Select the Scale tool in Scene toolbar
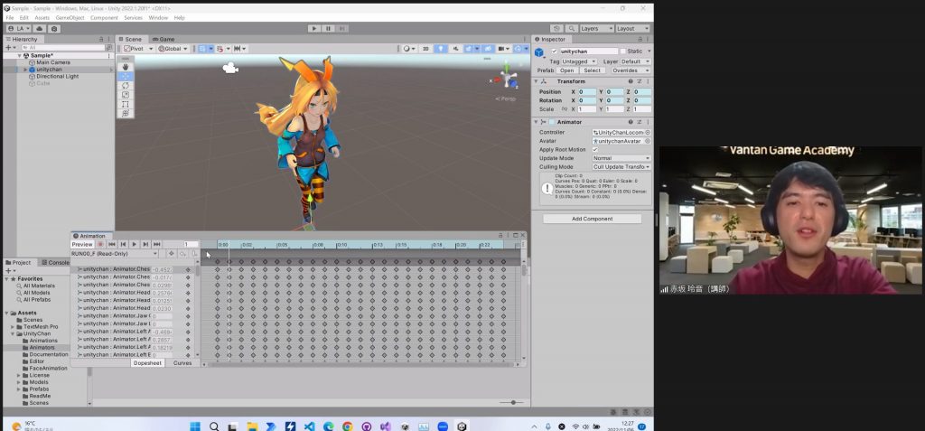Image resolution: width=925 pixels, height=431 pixels. point(125,95)
